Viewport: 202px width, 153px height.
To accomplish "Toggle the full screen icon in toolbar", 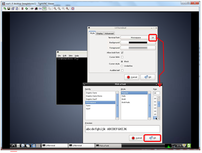I will (x=73, y=9).
